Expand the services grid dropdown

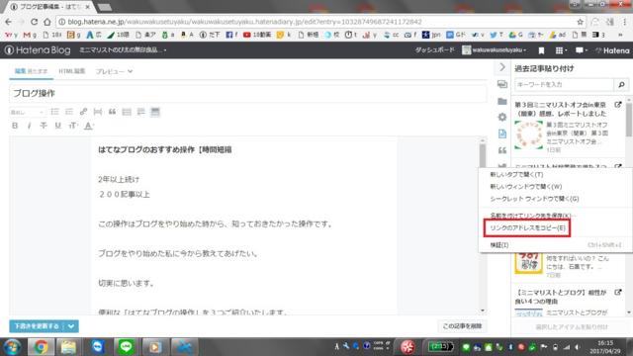click(561, 50)
